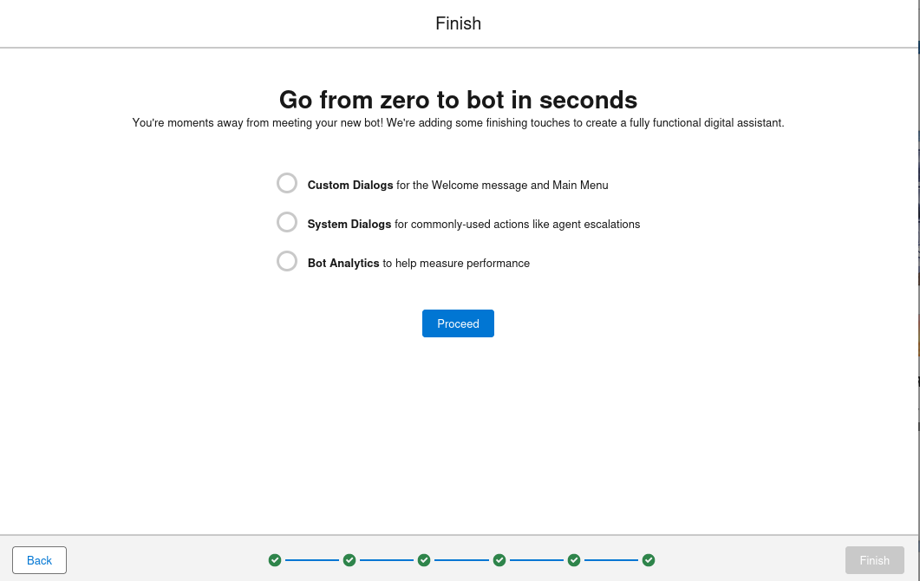Click the progress line before the last step
The height and width of the screenshot is (581, 920).
pyautogui.click(x=611, y=560)
